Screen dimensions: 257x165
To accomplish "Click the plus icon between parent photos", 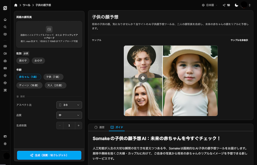I will (x=143, y=78).
